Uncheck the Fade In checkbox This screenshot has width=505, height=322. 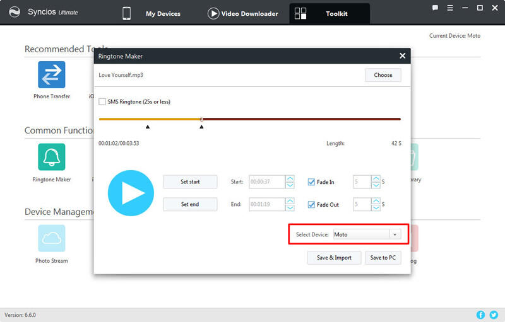[311, 182]
